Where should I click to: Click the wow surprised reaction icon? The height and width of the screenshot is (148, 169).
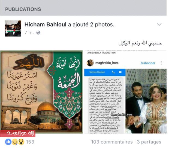(x=21, y=142)
